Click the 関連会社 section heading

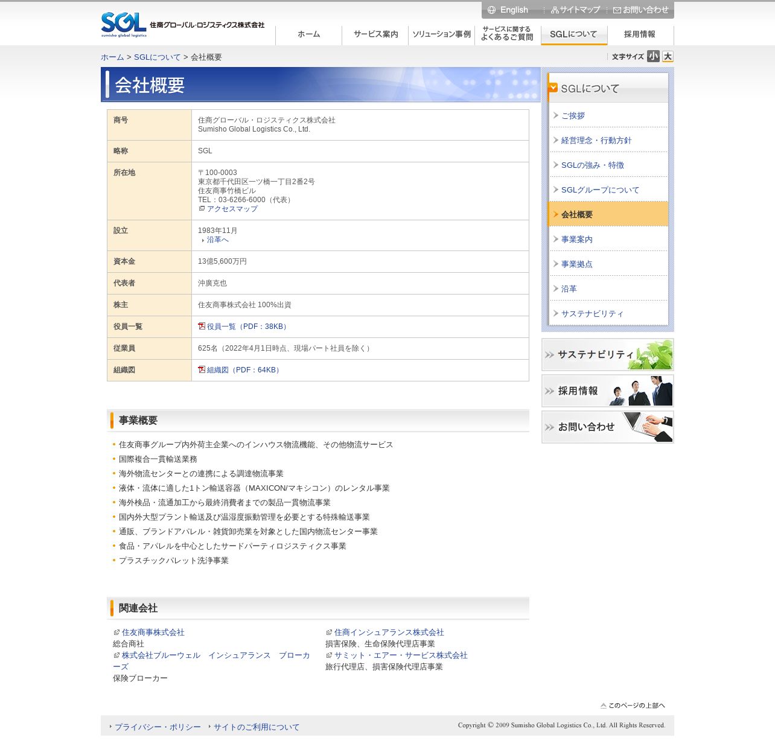tap(138, 608)
